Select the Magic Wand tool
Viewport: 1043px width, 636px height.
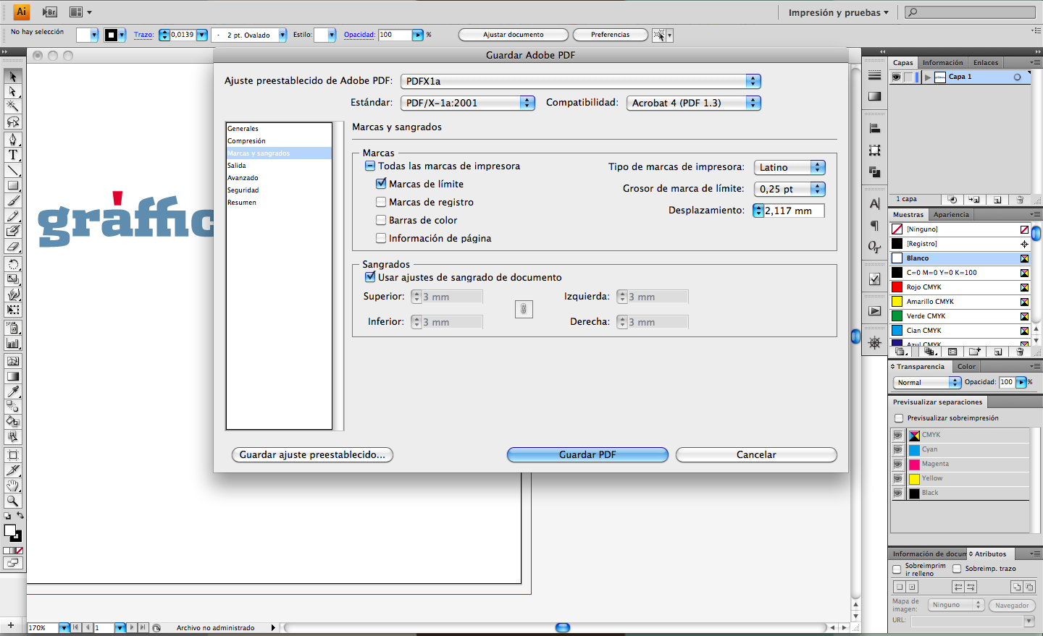(13, 106)
